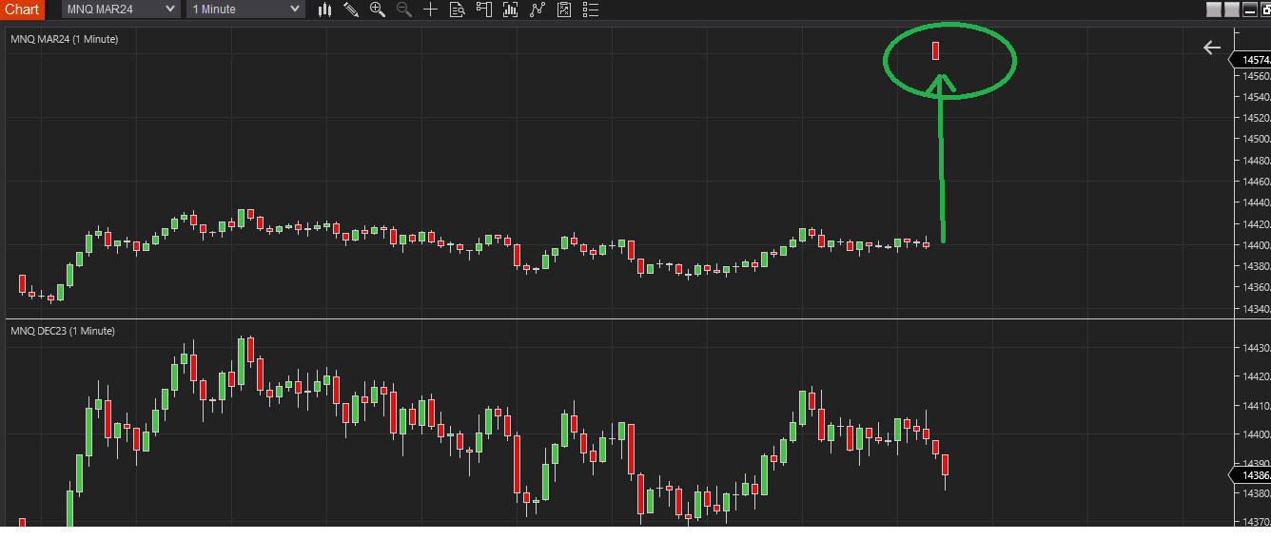Viewport: 1271px width, 539px height.
Task: Click the divider between the two chart panels
Action: click(x=618, y=318)
